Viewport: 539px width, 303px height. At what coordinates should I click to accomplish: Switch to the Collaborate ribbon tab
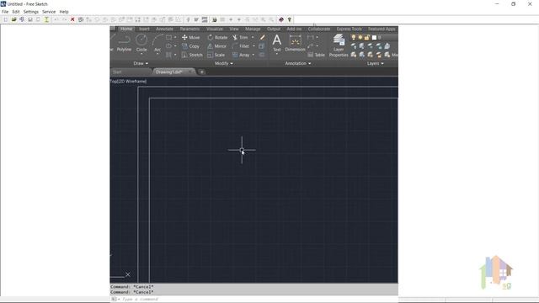pos(319,29)
